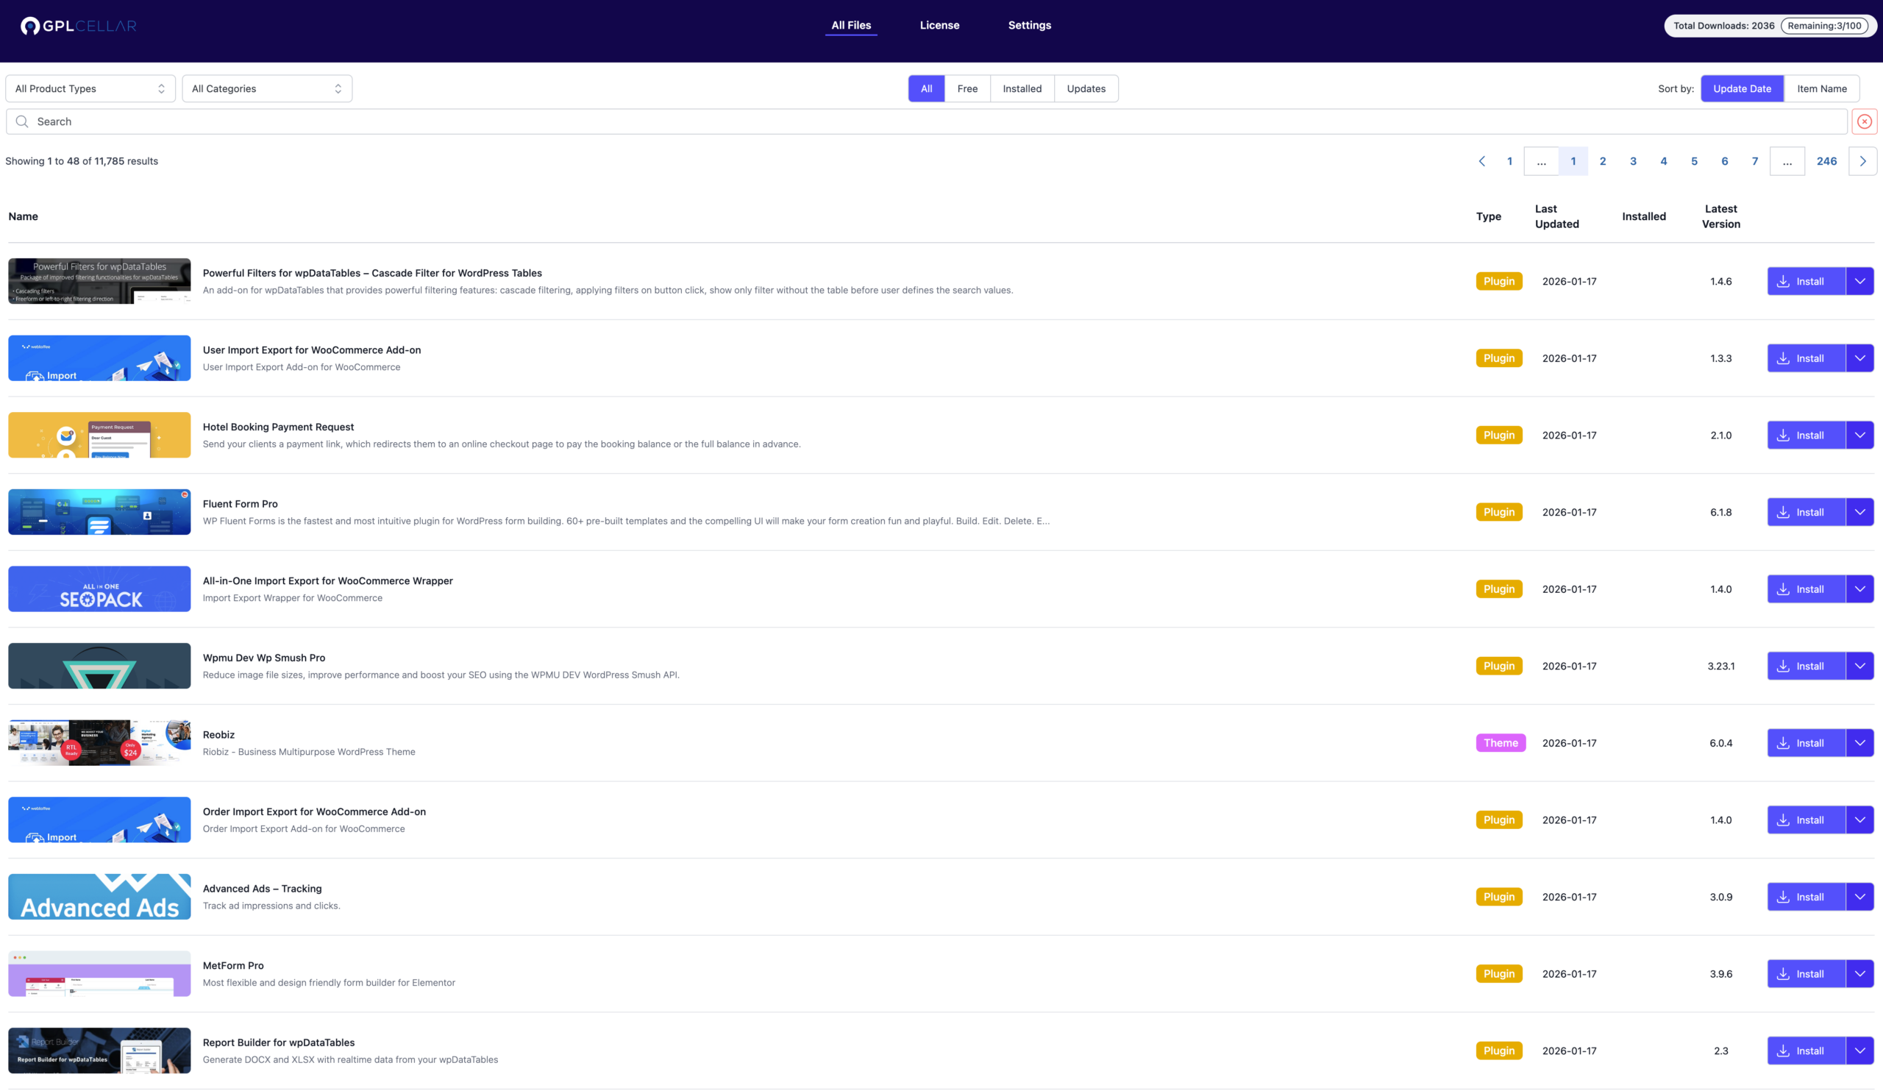Sort list by Item Name
Viewport: 1883px width, 1091px height.
pyautogui.click(x=1821, y=89)
